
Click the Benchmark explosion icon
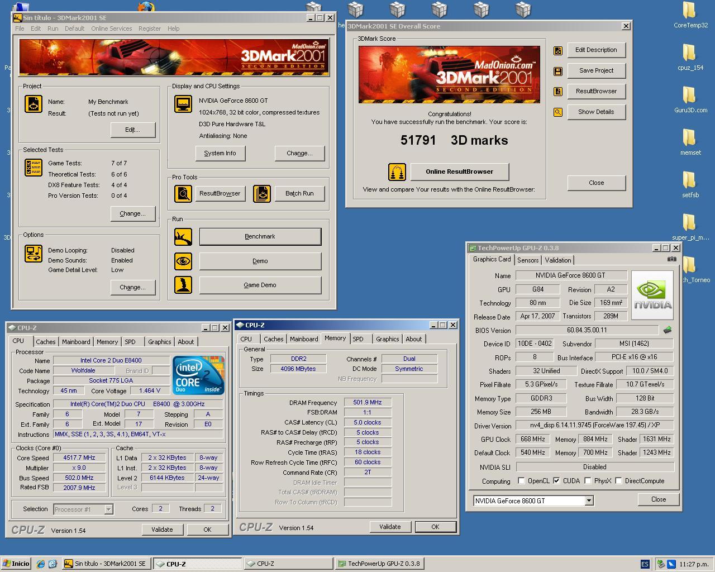point(183,236)
